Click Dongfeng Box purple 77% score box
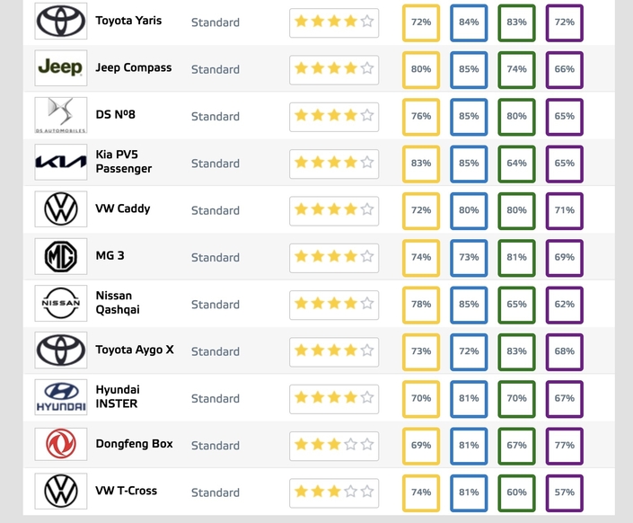The width and height of the screenshot is (633, 523). click(564, 446)
